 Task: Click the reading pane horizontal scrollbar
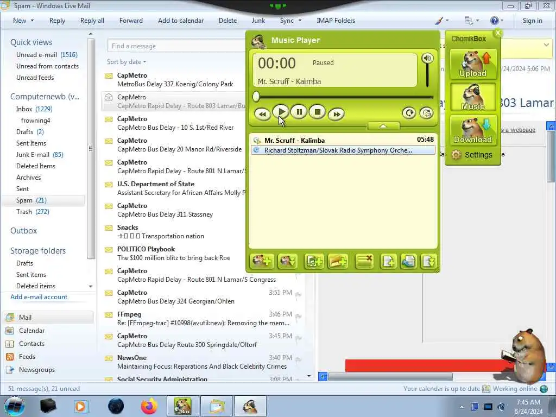click(390, 376)
